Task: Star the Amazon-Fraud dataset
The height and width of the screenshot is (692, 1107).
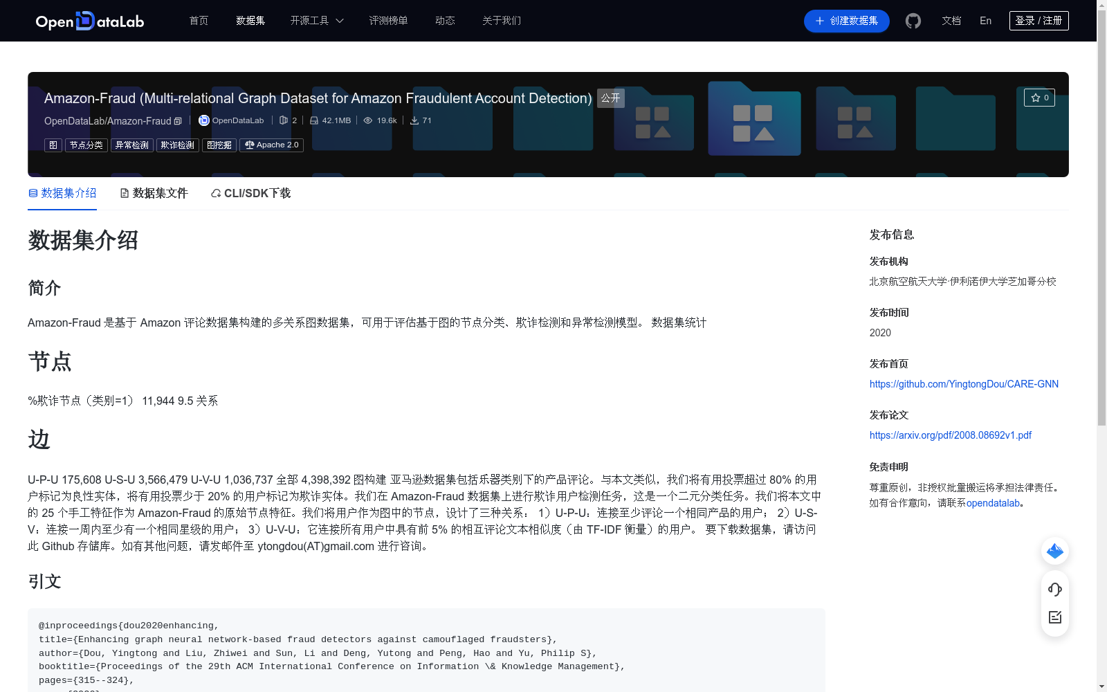Action: [1039, 98]
